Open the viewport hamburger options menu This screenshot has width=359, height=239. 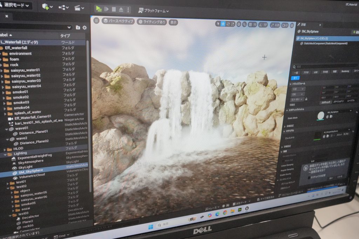tap(96, 21)
